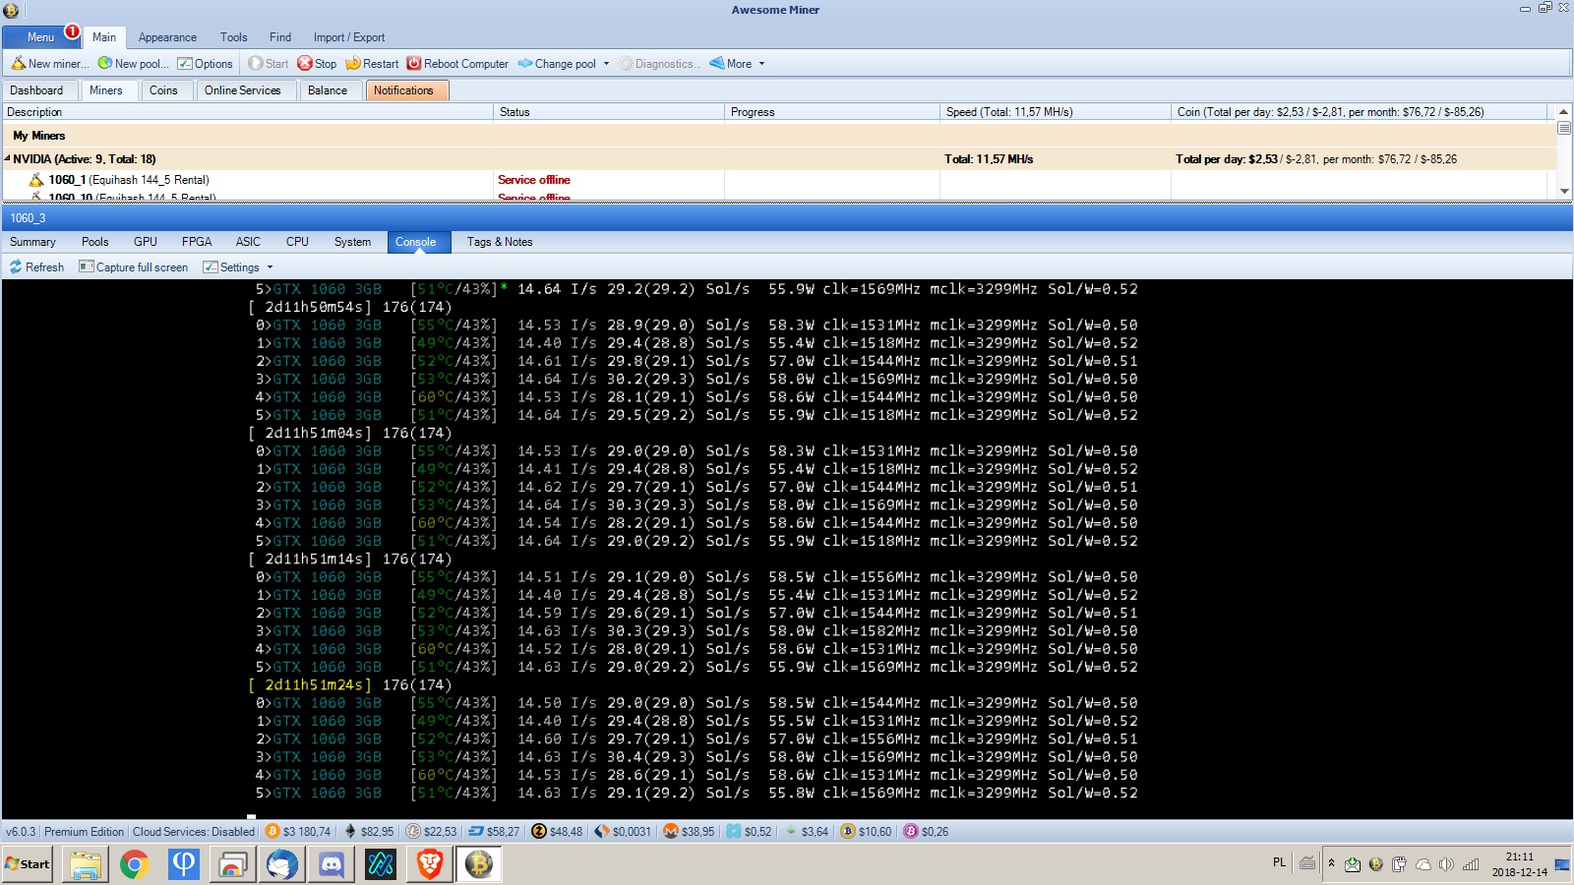This screenshot has height=885, width=1574.
Task: Open the Balance tab
Action: [x=328, y=90]
